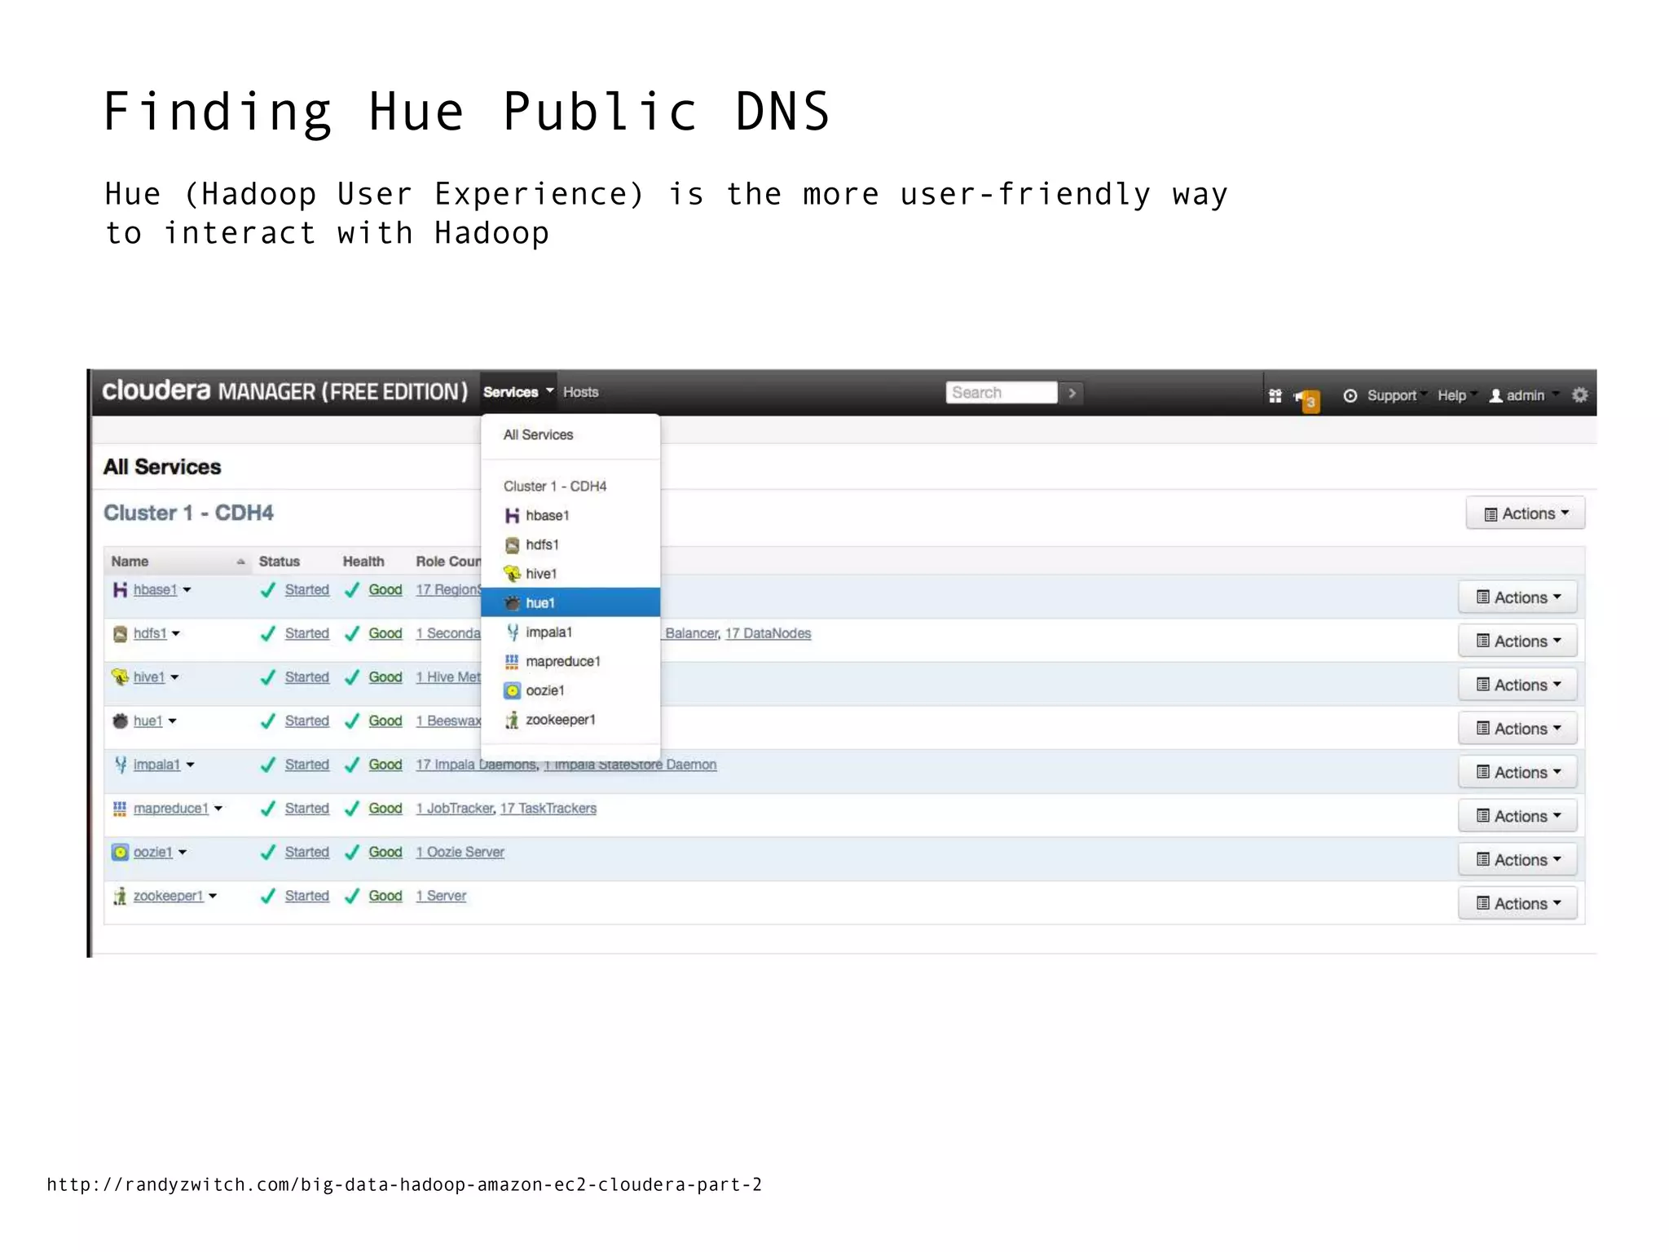
Task: Click the search go arrow button
Action: (x=1072, y=393)
